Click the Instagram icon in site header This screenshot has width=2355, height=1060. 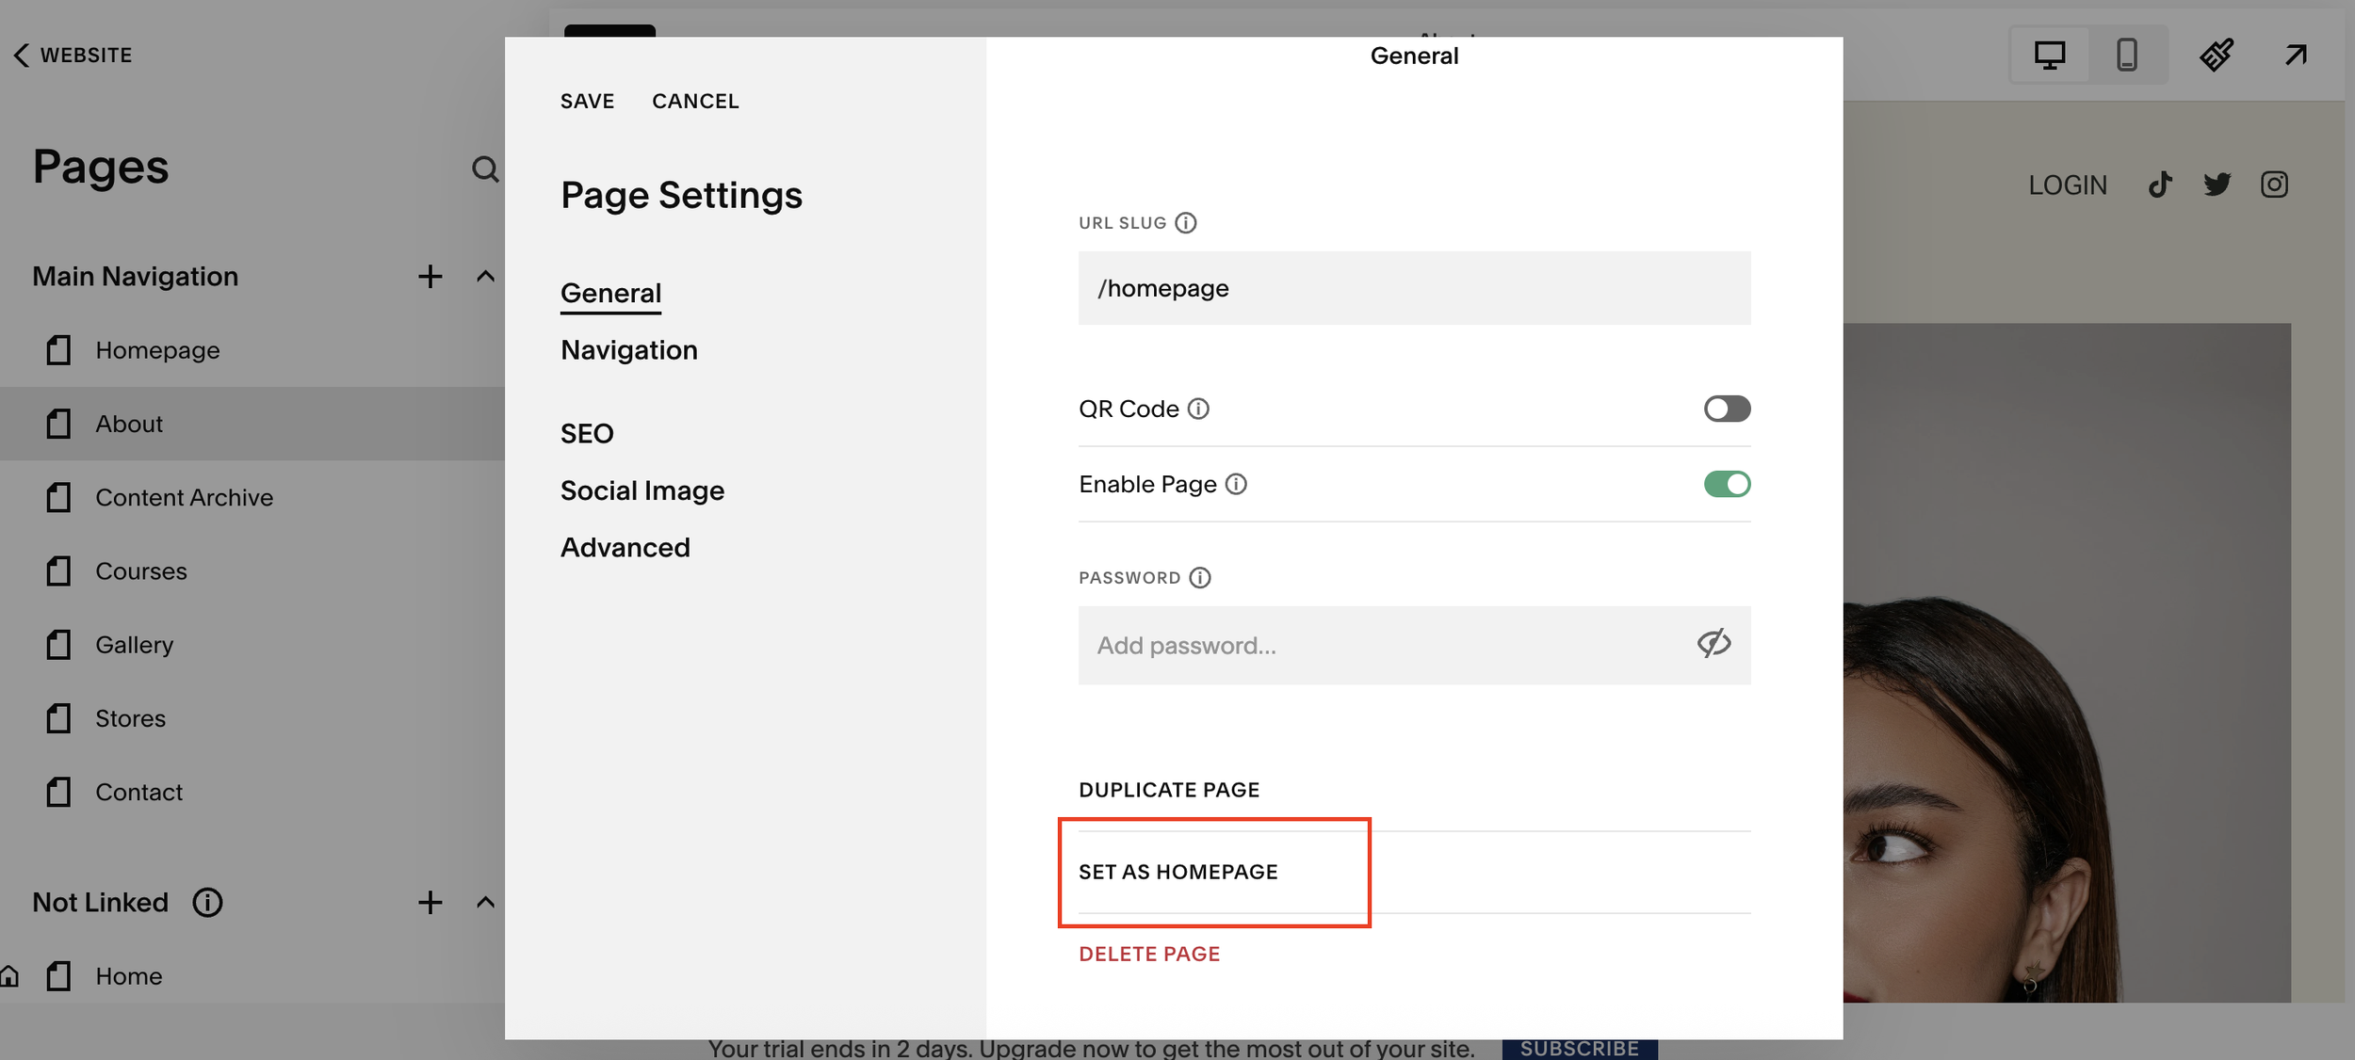(x=2274, y=185)
